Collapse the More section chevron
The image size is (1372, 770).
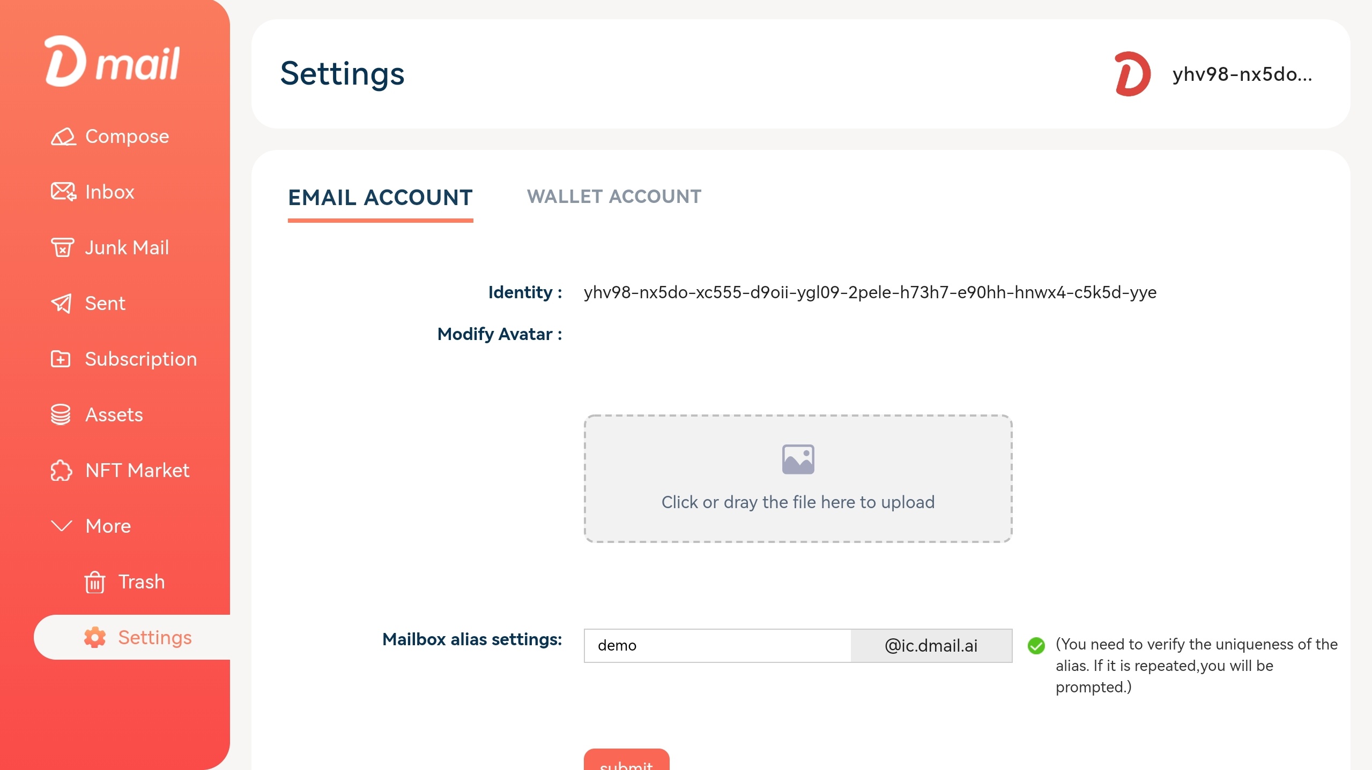click(61, 526)
